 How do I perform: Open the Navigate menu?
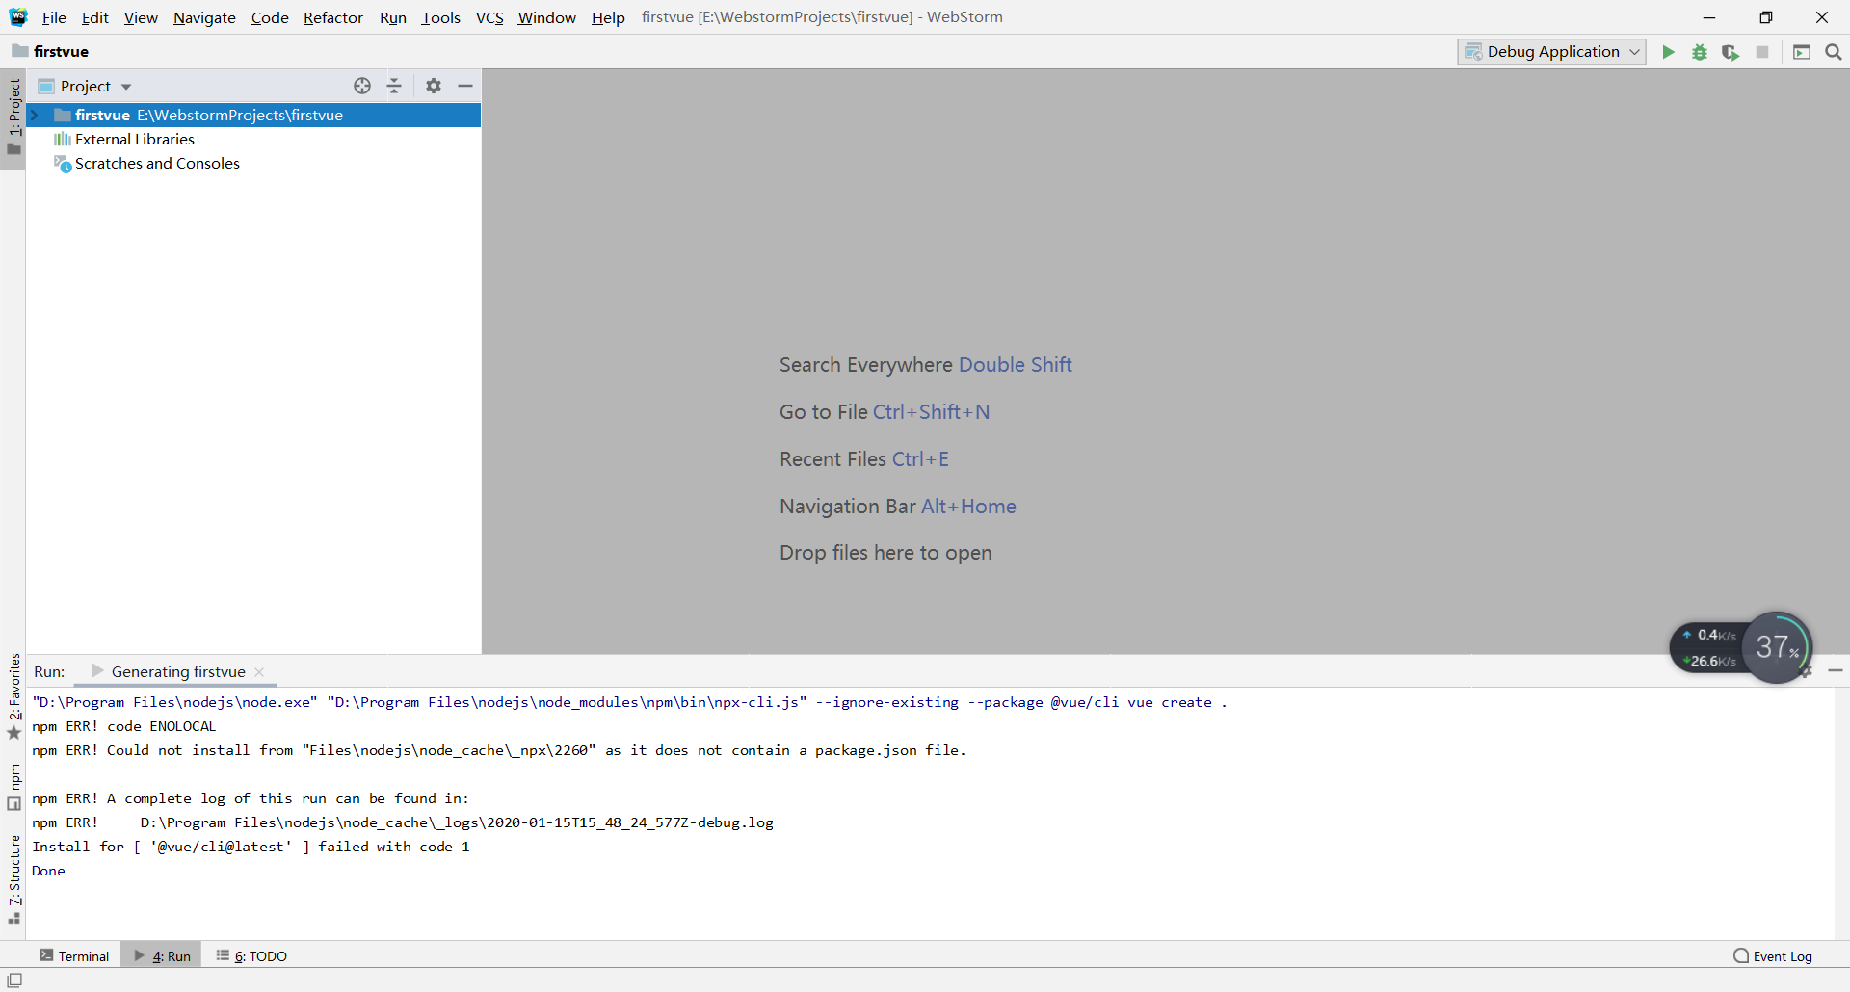(x=203, y=17)
